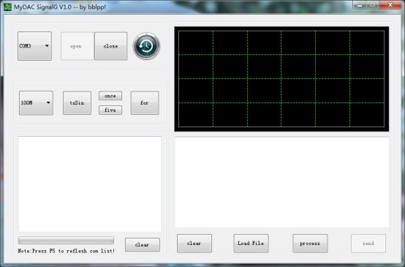Click the process button

click(x=310, y=244)
